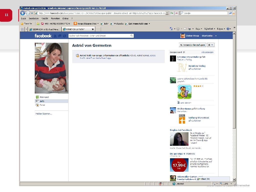The width and height of the screenshot is (256, 192).
Task: Click the Facebook logo
Action: pos(43,36)
